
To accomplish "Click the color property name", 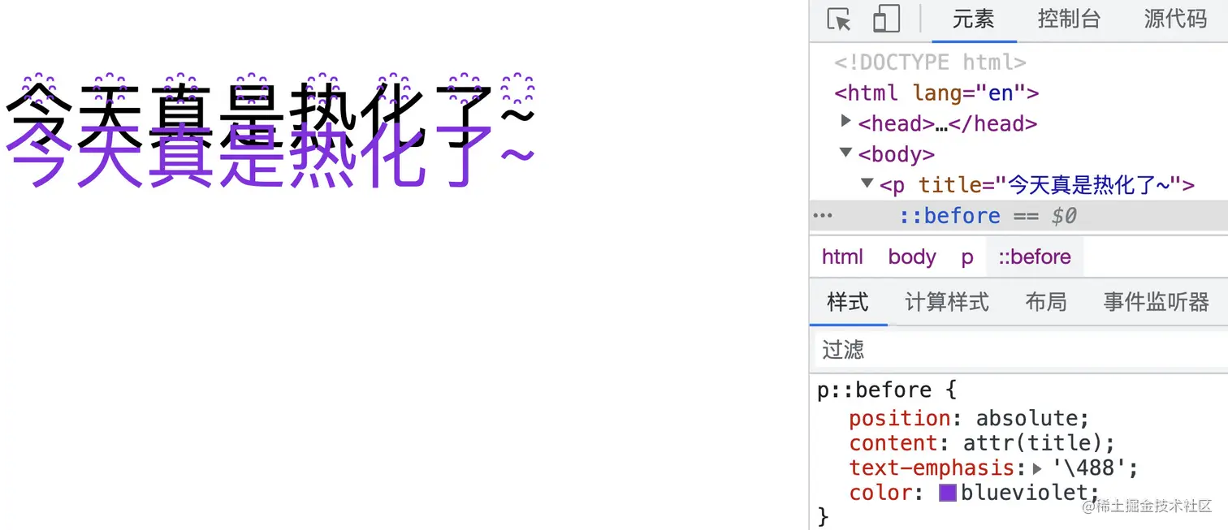I will point(880,493).
